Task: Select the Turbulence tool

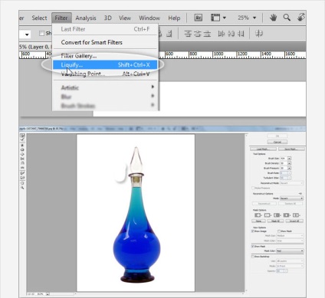Action: click(x=22, y=168)
